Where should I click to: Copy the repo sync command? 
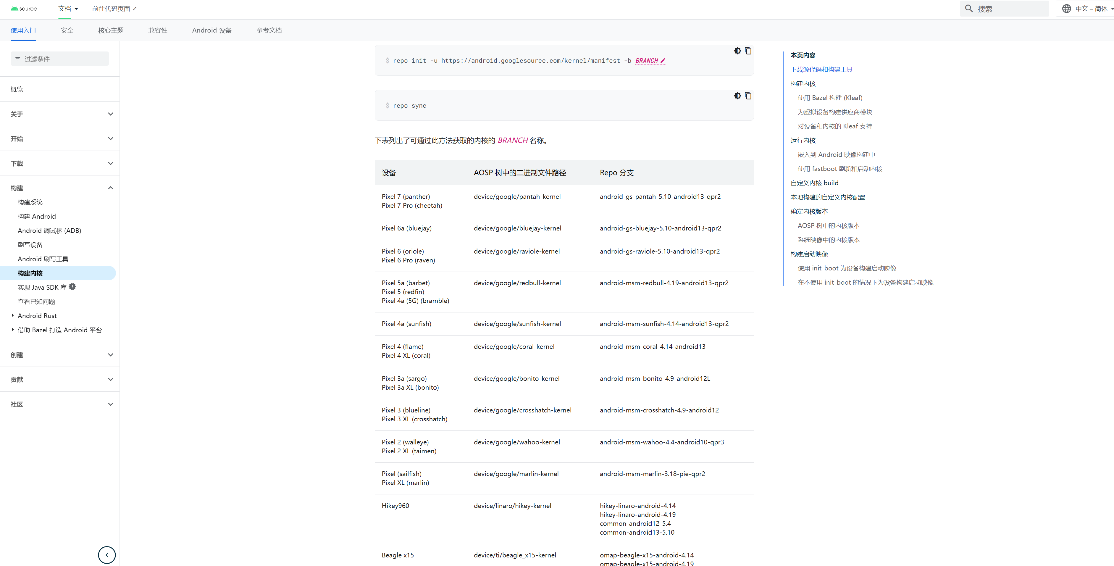[748, 96]
